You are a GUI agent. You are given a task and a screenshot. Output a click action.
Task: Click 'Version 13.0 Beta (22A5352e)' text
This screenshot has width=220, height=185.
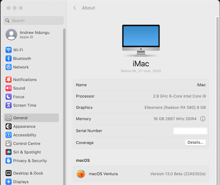[x=178, y=174]
